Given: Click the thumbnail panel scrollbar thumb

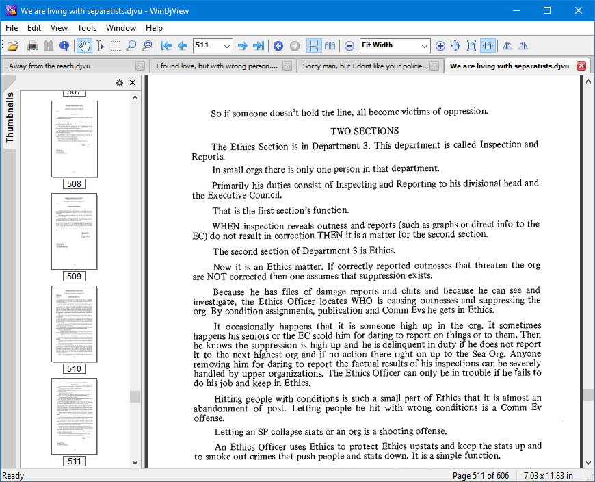Looking at the screenshot, I should point(135,396).
